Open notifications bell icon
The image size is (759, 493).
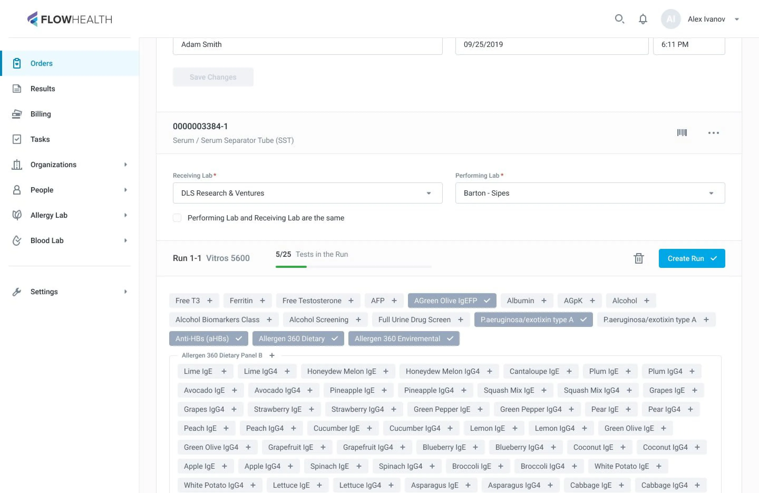tap(643, 19)
